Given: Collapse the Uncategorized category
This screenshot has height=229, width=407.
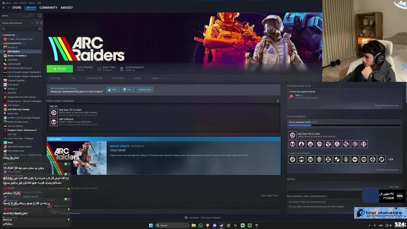Looking at the screenshot, I should tap(2, 43).
